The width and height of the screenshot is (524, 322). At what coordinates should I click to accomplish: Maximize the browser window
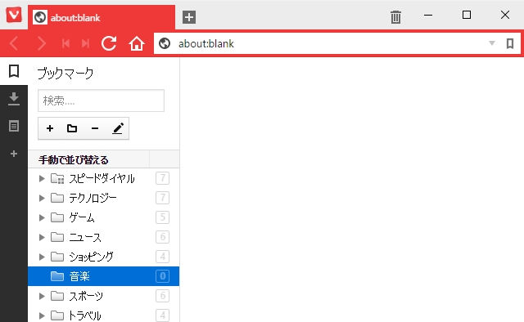[x=467, y=15]
